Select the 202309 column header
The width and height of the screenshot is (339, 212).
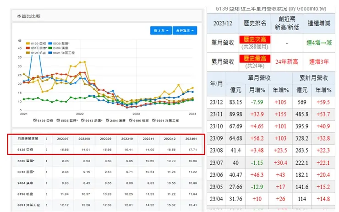click(105, 139)
